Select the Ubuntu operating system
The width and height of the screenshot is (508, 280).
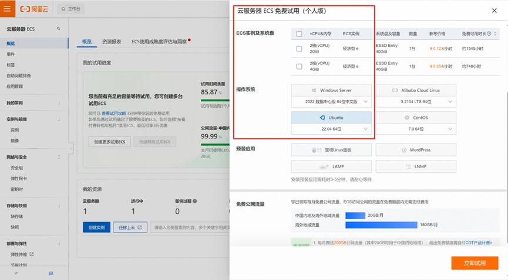331,118
